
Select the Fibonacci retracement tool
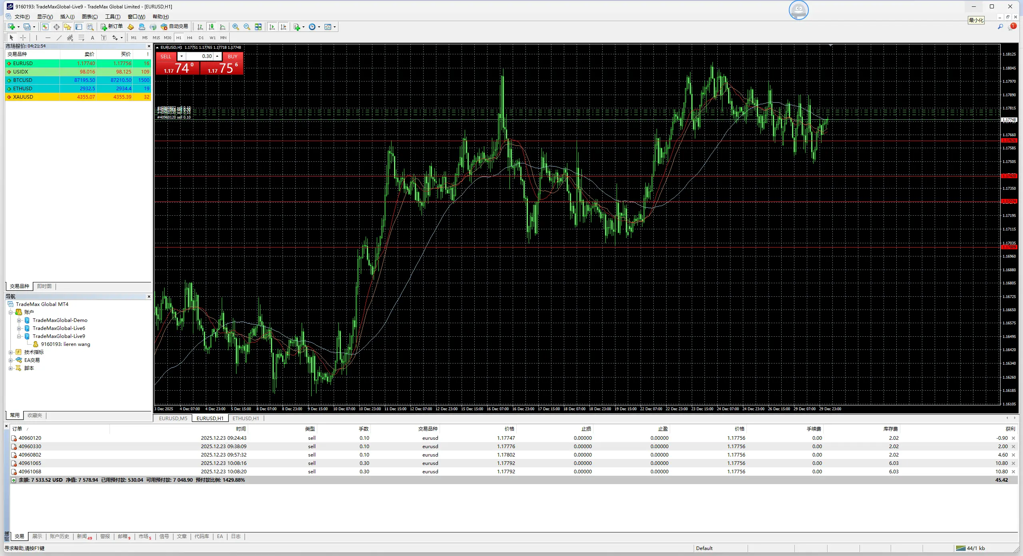click(81, 38)
